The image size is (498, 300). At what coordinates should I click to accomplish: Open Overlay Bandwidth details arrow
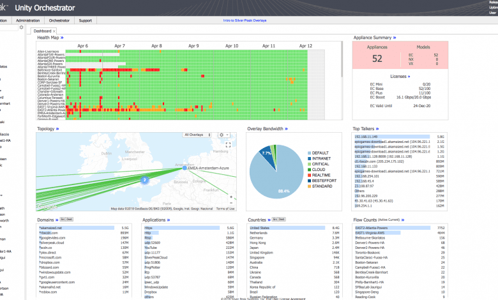pos(286,129)
